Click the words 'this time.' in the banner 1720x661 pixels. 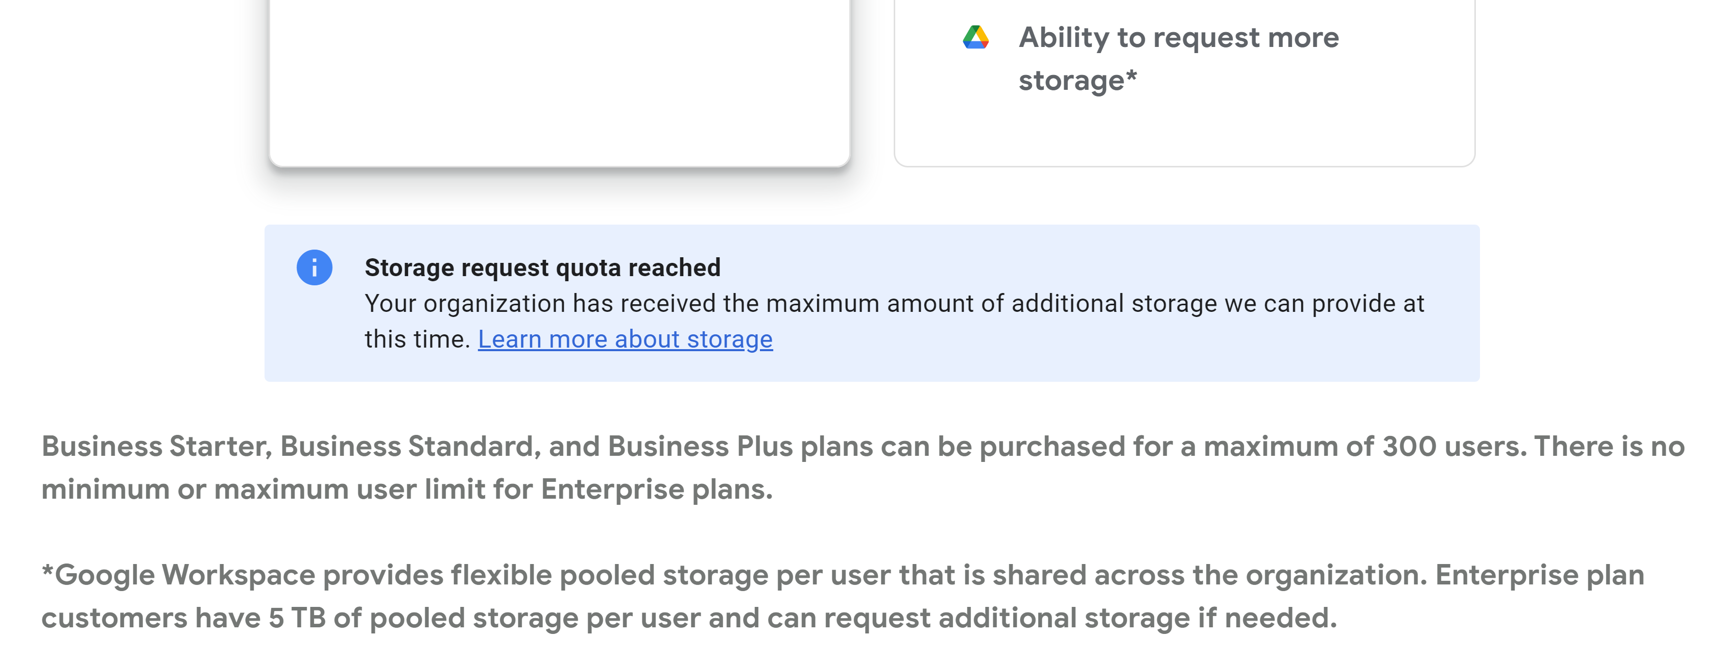pos(417,340)
